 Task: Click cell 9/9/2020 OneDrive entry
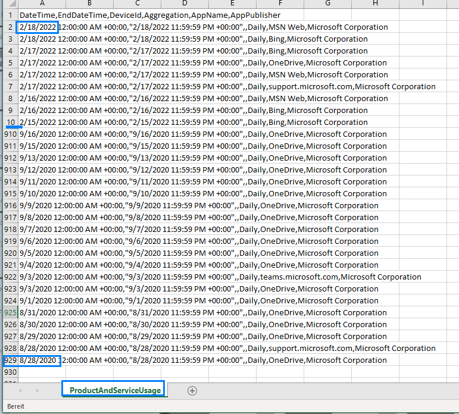(x=199, y=206)
